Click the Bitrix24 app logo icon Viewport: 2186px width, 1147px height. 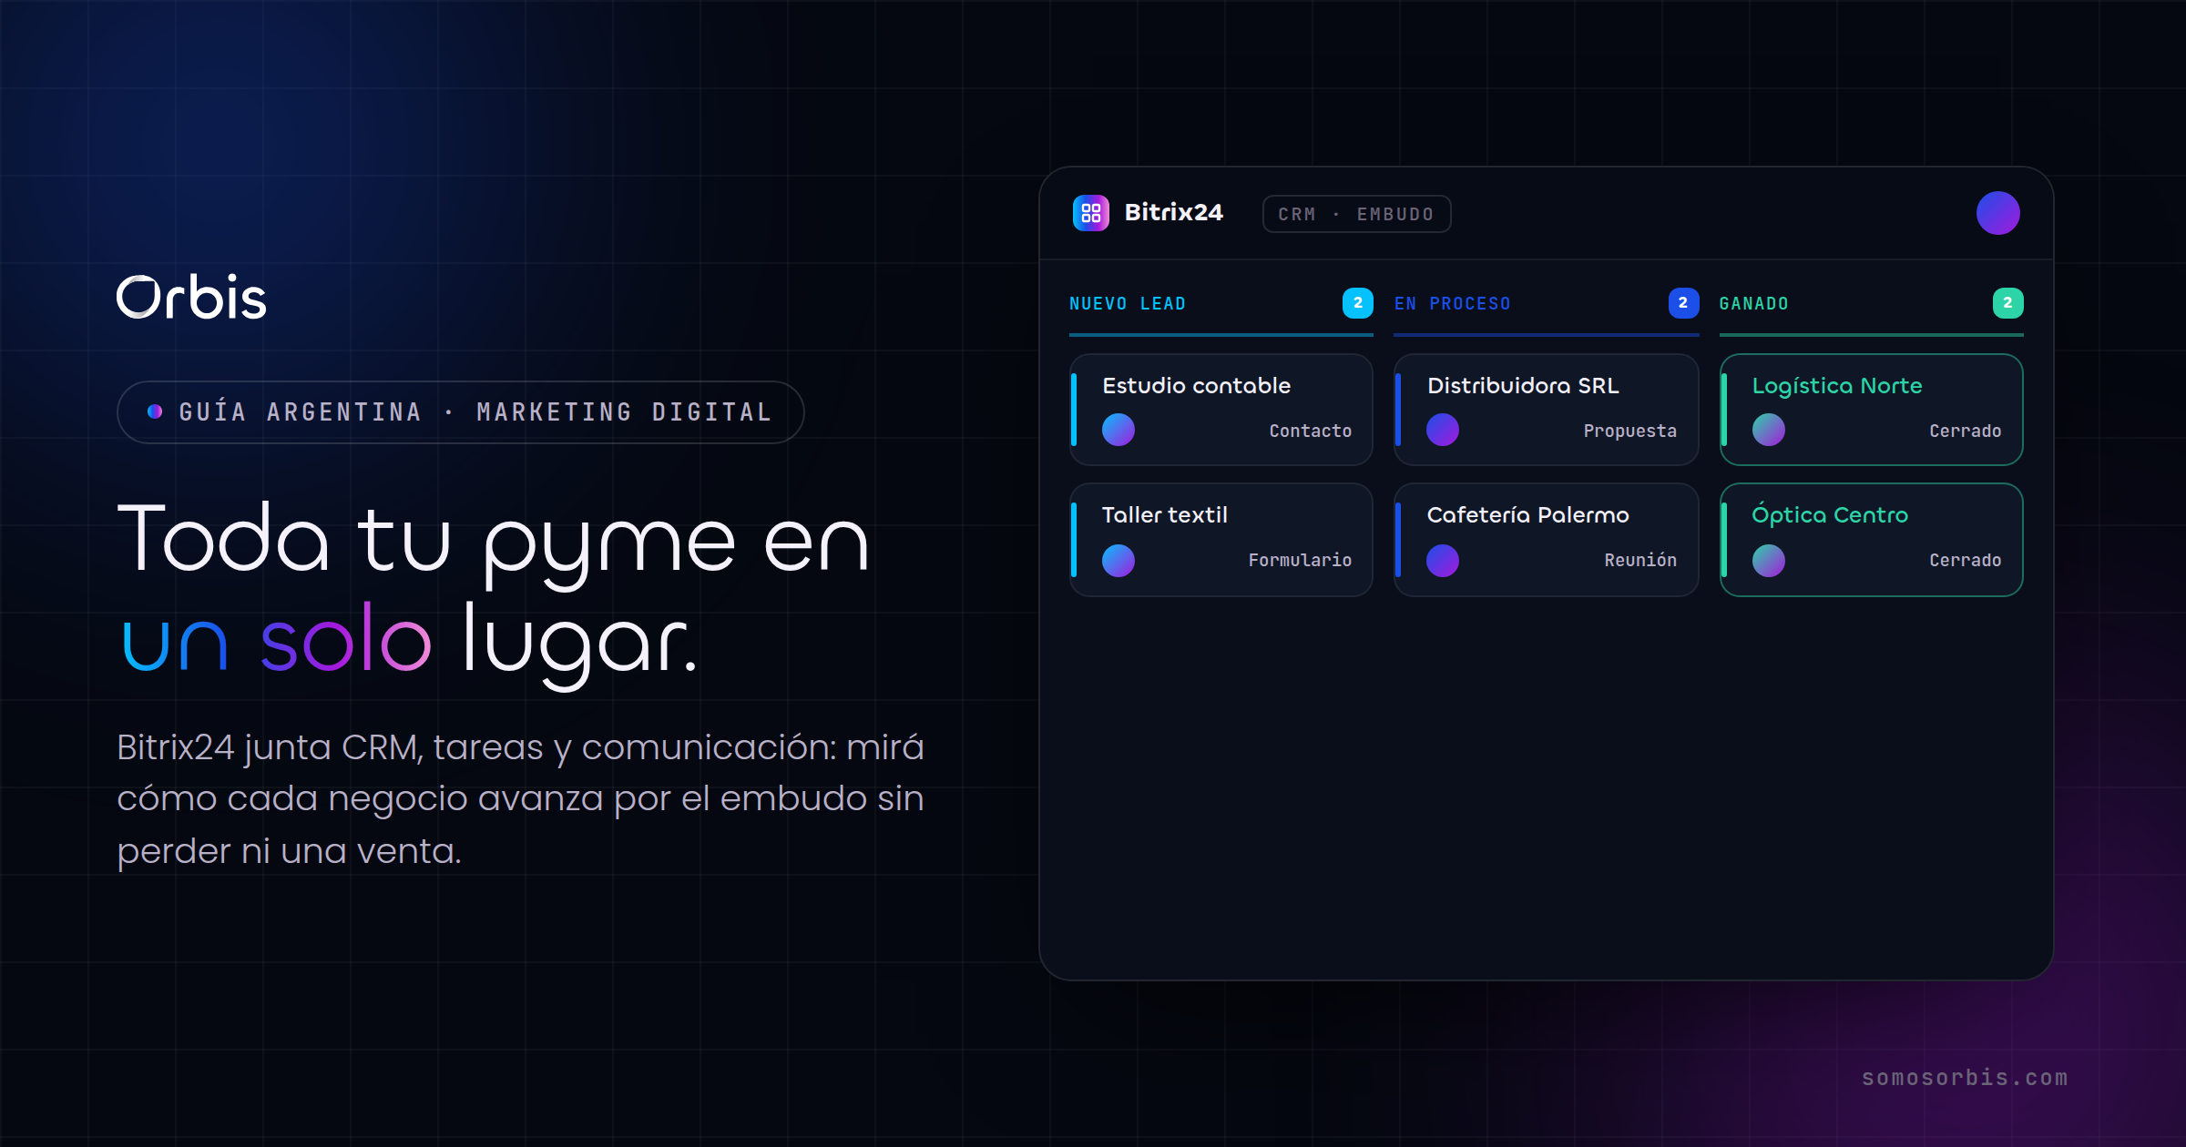[x=1090, y=213]
